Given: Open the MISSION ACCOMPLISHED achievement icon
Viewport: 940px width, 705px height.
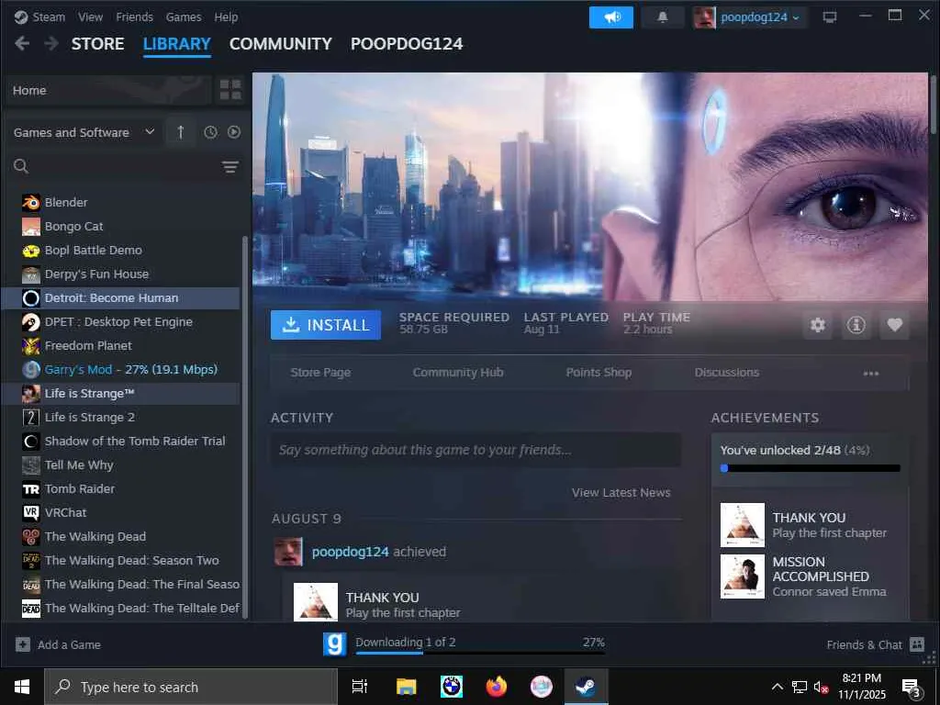Looking at the screenshot, I should [x=742, y=576].
